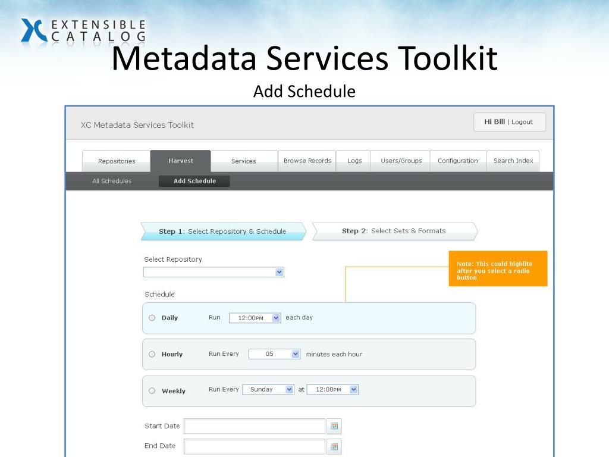Click the 'each day' label
Viewport: 609px width, 457px height.
point(299,318)
